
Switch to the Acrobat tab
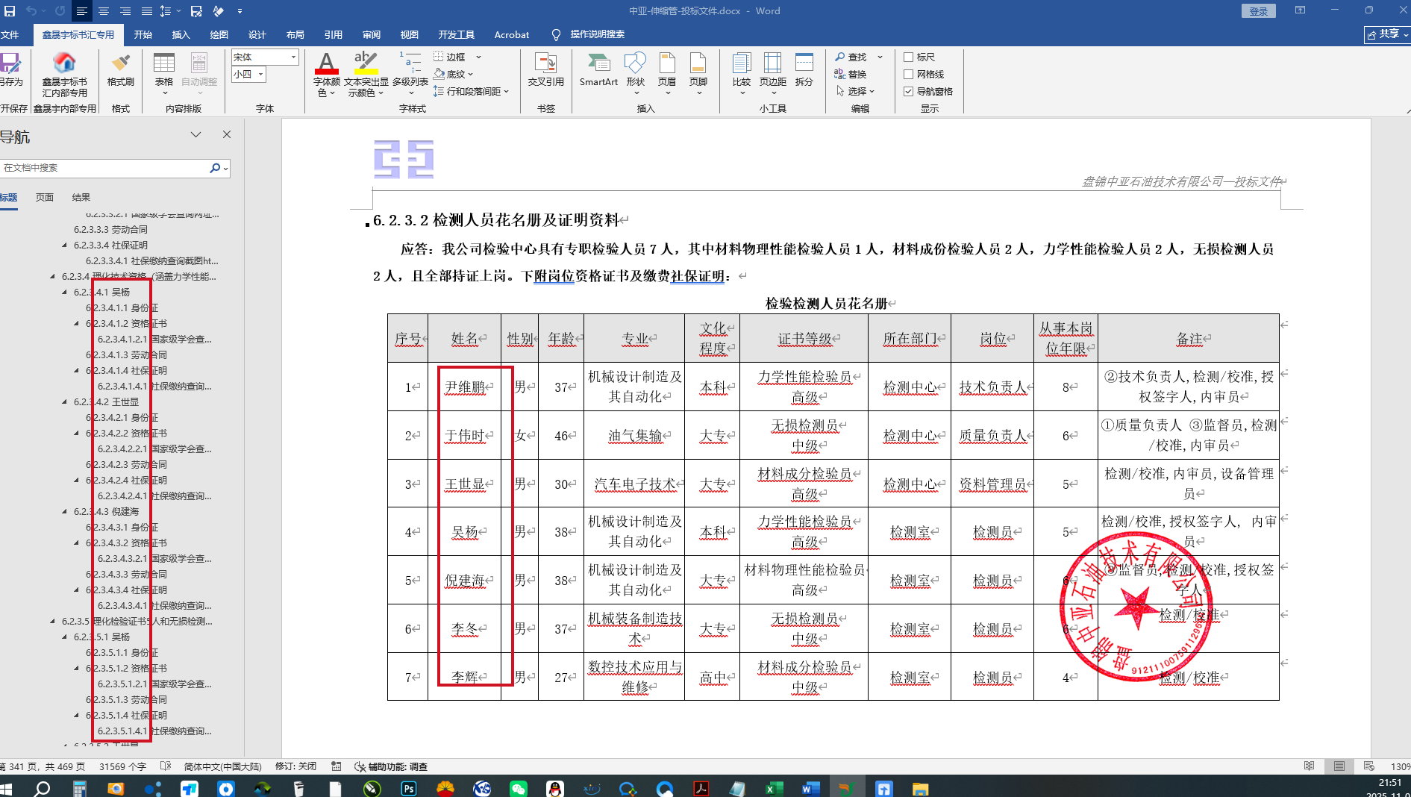tap(511, 34)
